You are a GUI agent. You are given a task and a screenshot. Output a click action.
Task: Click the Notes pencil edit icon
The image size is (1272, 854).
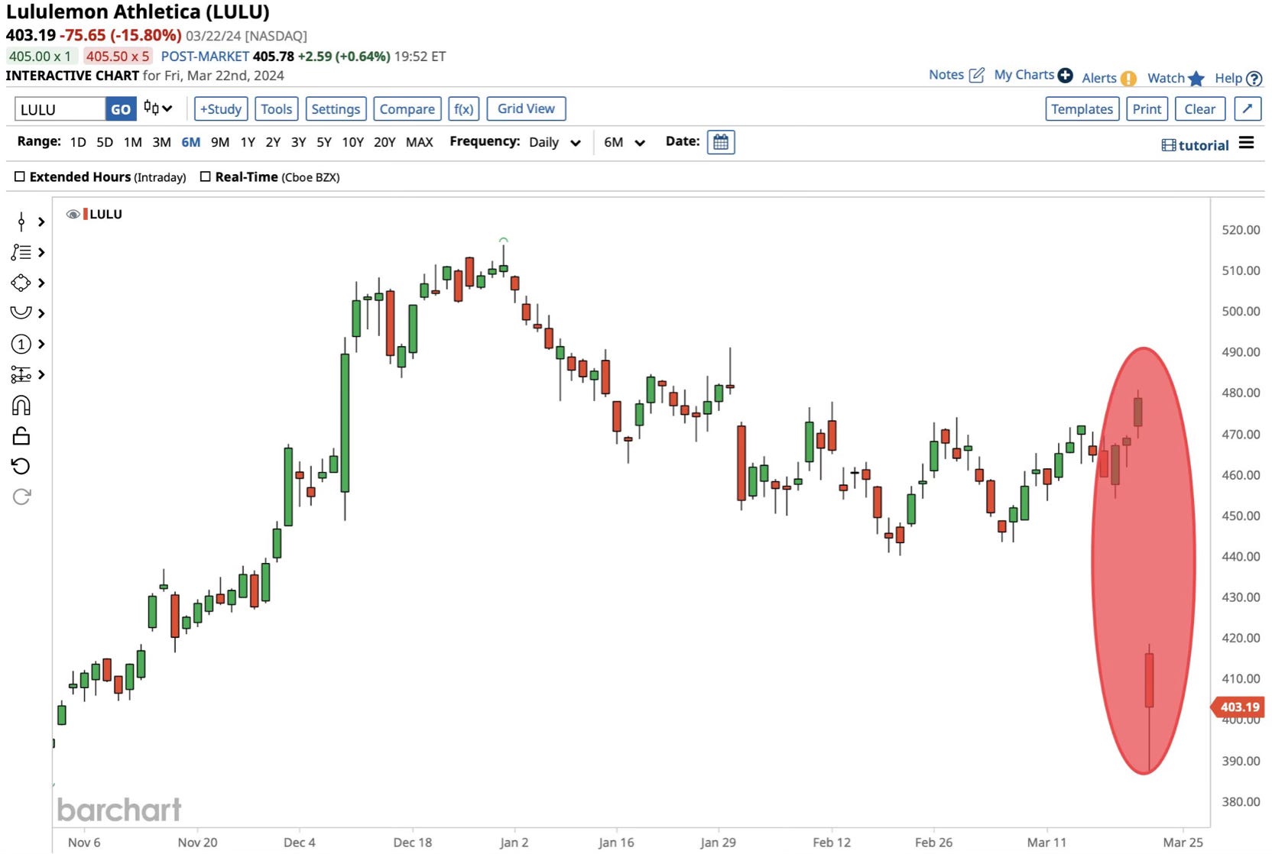point(976,75)
